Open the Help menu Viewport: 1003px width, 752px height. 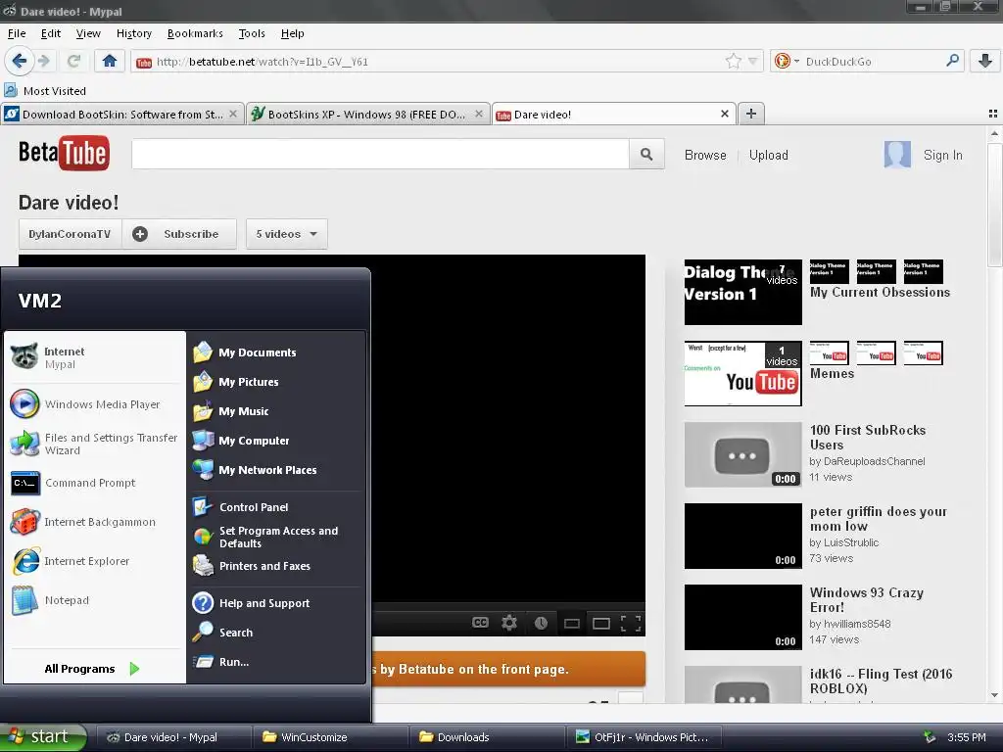tap(292, 33)
